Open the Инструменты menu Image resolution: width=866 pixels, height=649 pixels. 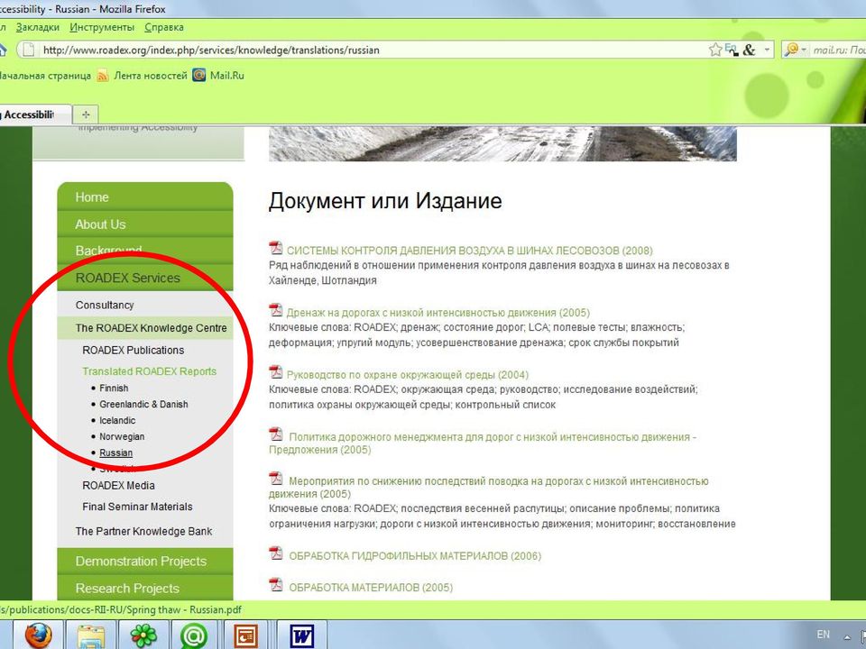click(102, 27)
